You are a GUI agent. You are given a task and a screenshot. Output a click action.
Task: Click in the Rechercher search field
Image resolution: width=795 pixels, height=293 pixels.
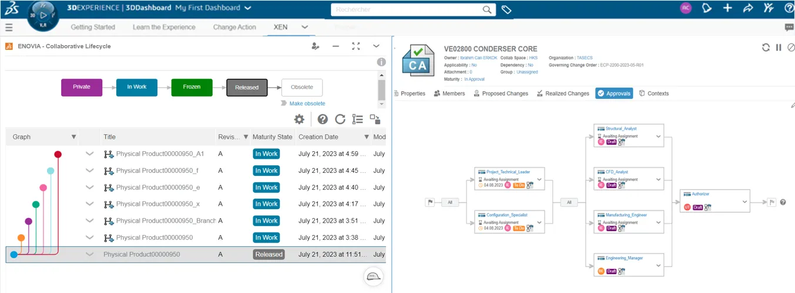pyautogui.click(x=407, y=9)
